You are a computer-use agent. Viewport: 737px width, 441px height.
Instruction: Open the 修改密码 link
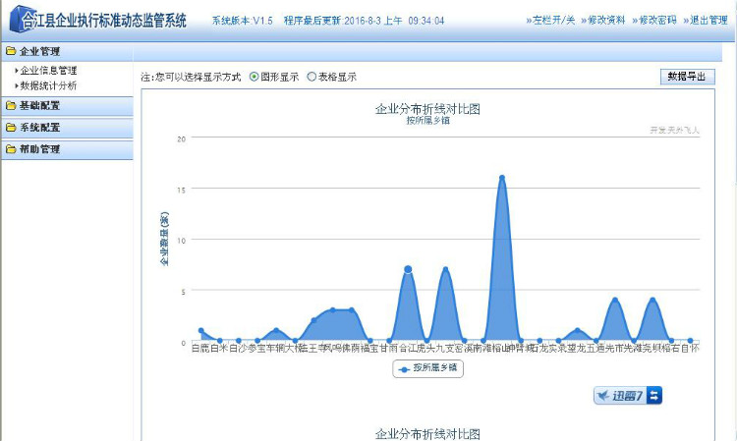654,21
